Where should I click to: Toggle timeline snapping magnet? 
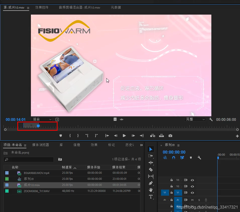174,158
